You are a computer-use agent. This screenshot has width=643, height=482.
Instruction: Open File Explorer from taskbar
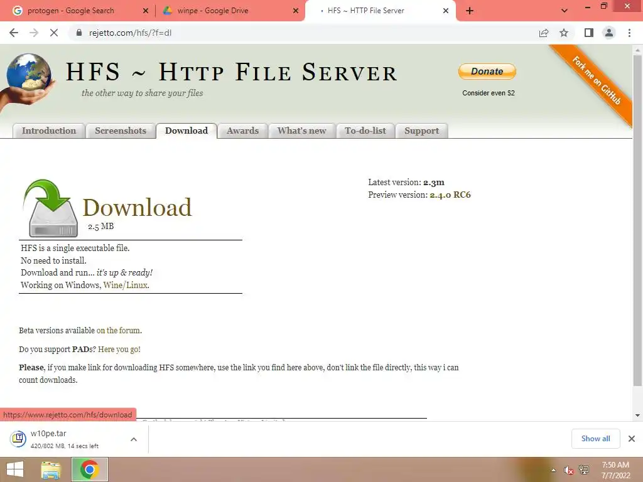tap(51, 469)
